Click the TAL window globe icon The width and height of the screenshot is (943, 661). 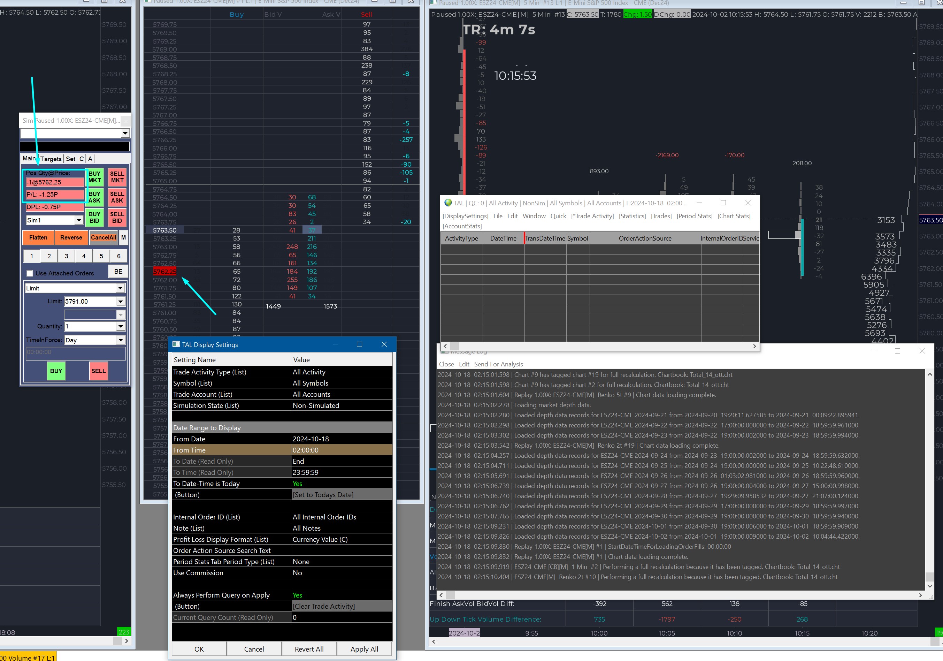click(x=448, y=203)
